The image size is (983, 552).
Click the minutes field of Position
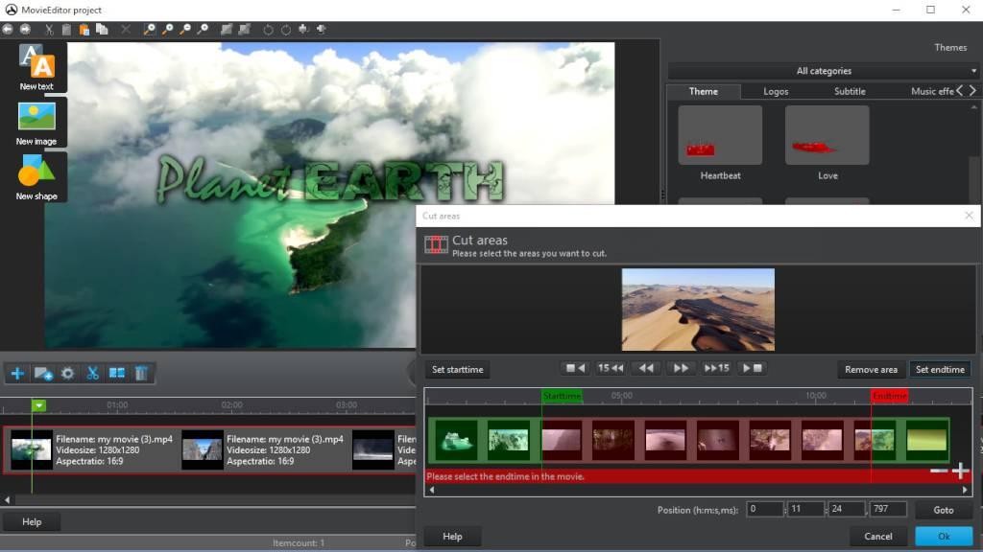coord(806,510)
